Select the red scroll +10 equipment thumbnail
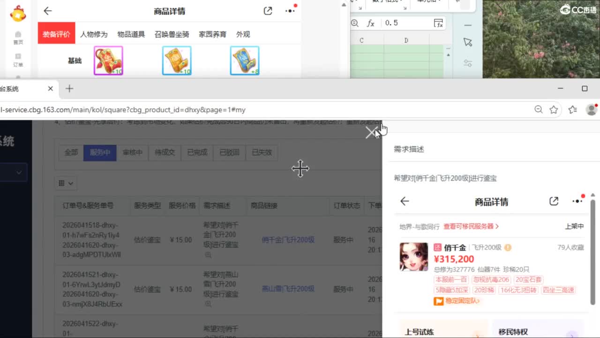This screenshot has height=338, width=600. [x=108, y=61]
